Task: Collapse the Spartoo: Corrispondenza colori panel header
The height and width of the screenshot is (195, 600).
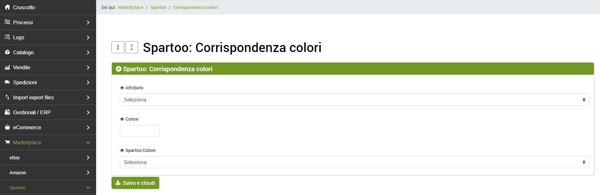Action: [119, 69]
